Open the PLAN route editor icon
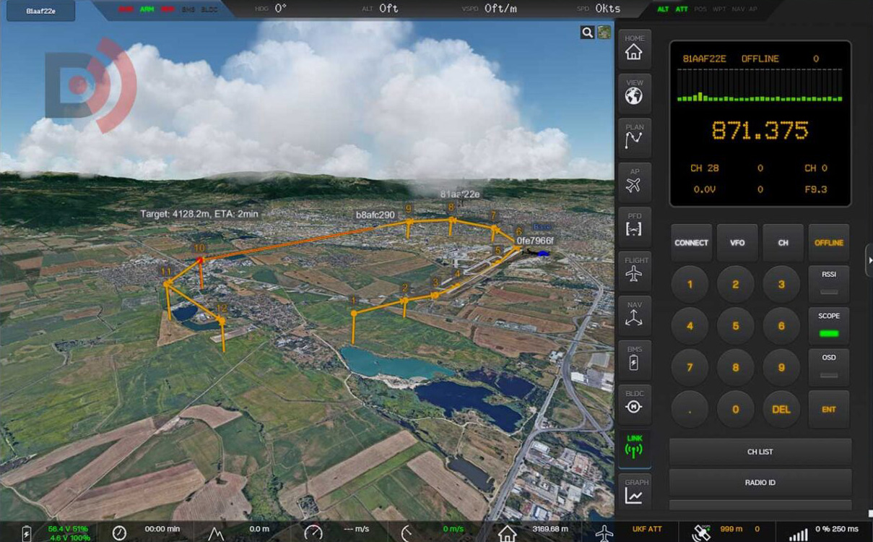This screenshot has height=542, width=873. point(633,137)
